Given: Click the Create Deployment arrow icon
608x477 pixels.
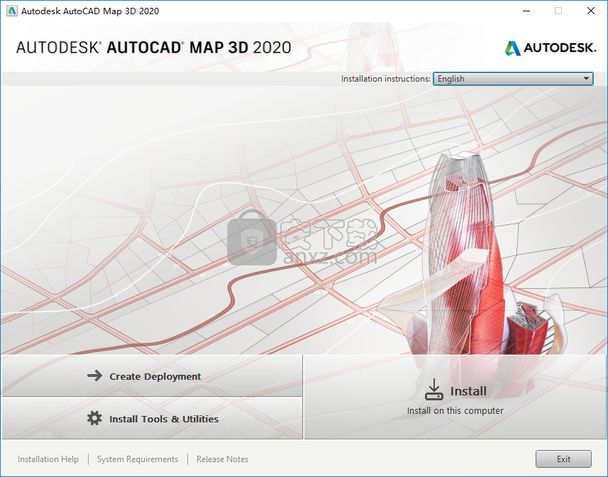Looking at the screenshot, I should pyautogui.click(x=94, y=375).
